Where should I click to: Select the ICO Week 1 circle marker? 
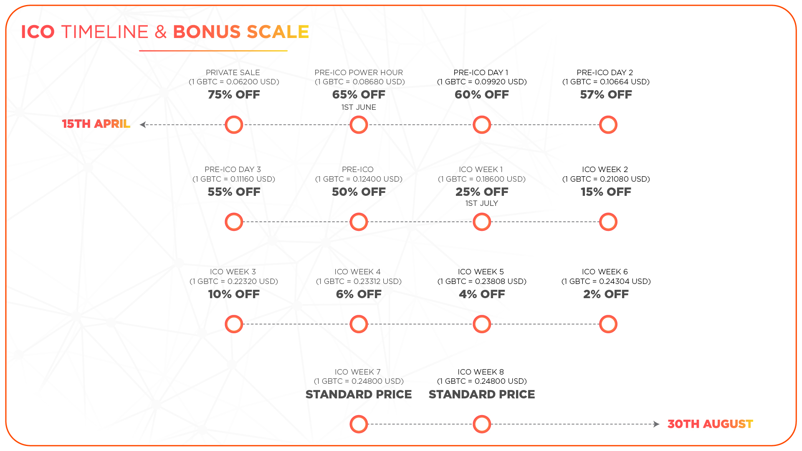tap(482, 222)
